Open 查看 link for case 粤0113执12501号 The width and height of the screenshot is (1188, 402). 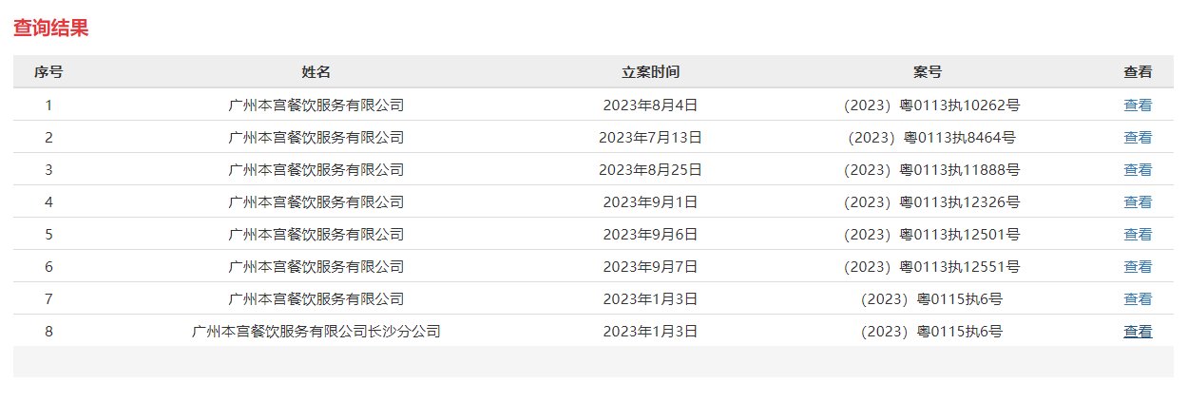point(1138,235)
